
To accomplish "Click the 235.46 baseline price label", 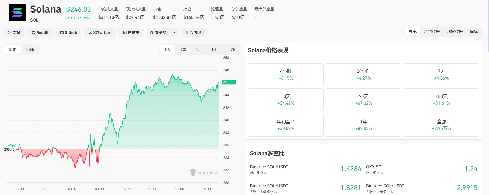I will [x=9, y=149].
